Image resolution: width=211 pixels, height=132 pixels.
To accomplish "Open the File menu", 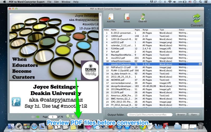I will tap(49, 2).
